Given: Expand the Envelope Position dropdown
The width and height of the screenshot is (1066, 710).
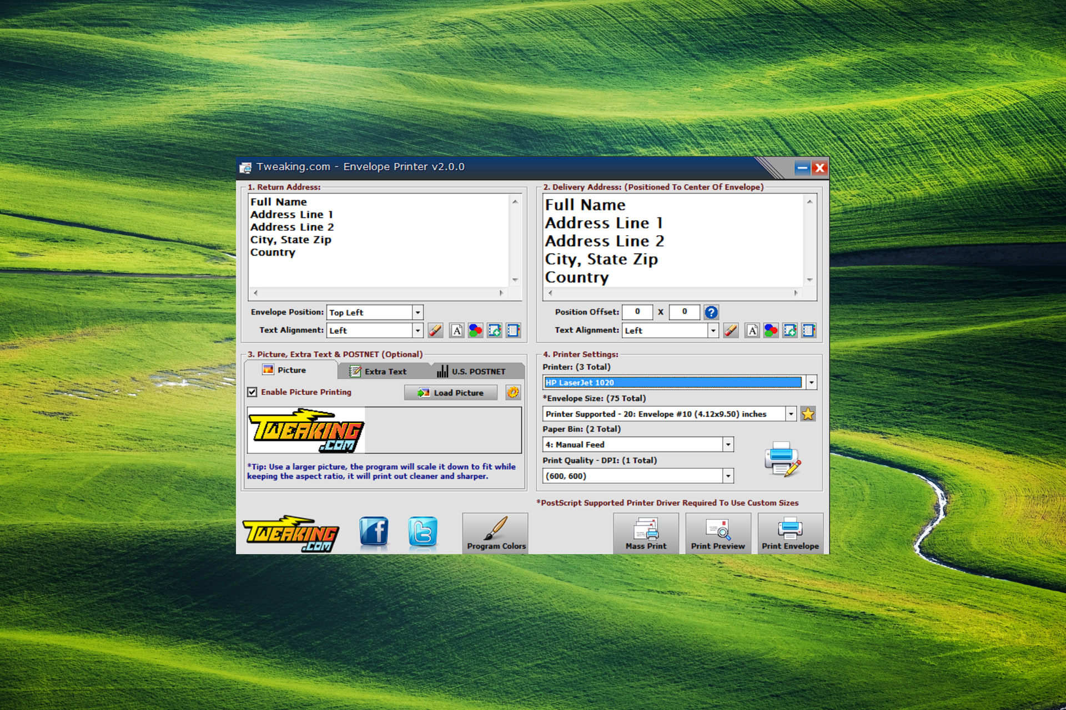Looking at the screenshot, I should tap(418, 312).
